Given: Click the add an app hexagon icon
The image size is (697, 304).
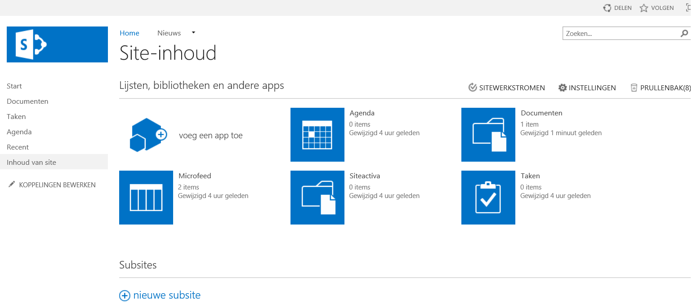Looking at the screenshot, I should point(148,135).
